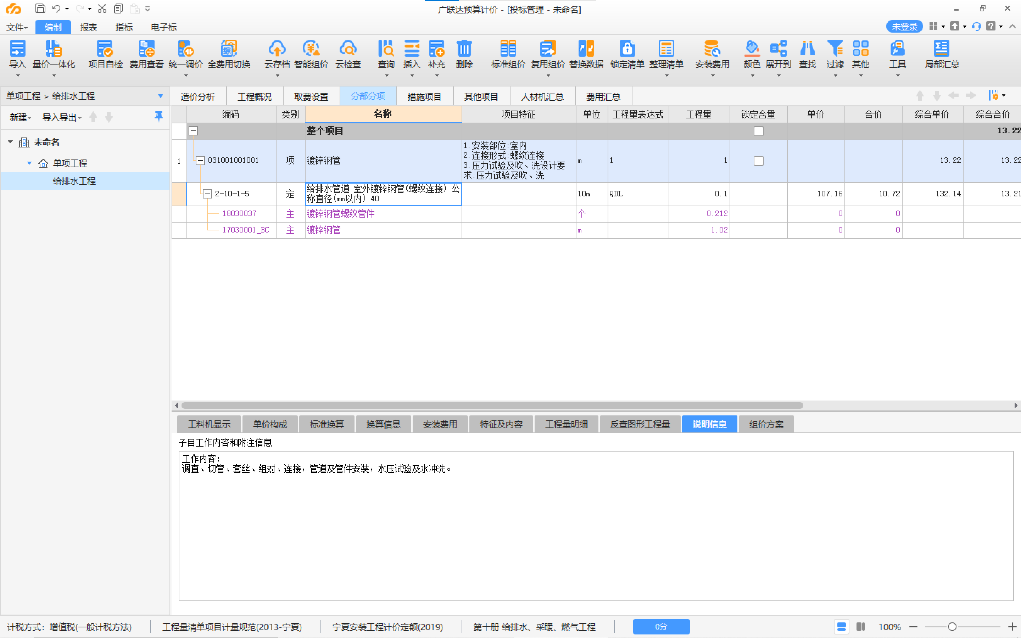Switch to the 电子标 ribbon tab

[x=164, y=27]
